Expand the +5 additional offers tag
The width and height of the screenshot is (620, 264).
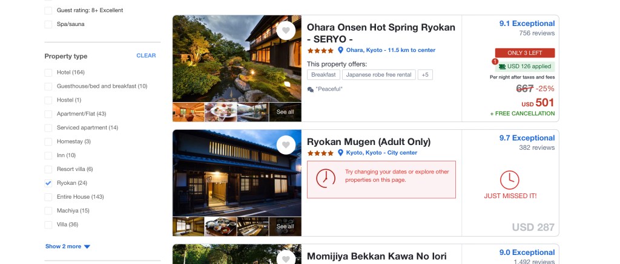[425, 74]
